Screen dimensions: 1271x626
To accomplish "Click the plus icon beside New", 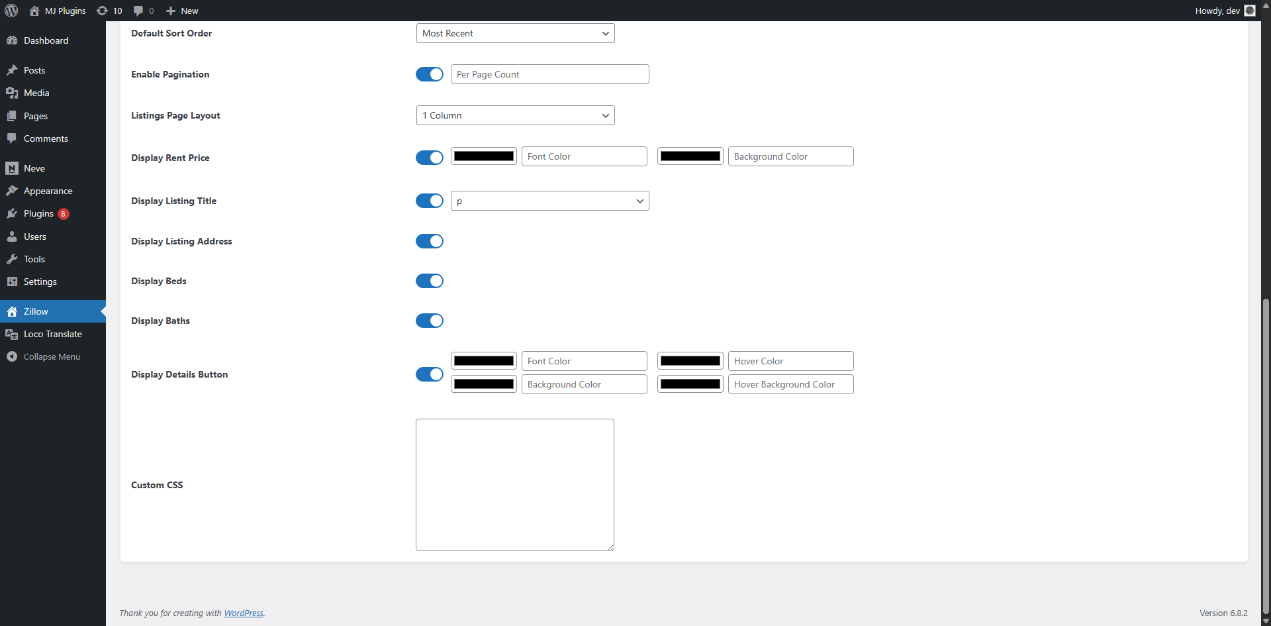I will click(x=171, y=11).
